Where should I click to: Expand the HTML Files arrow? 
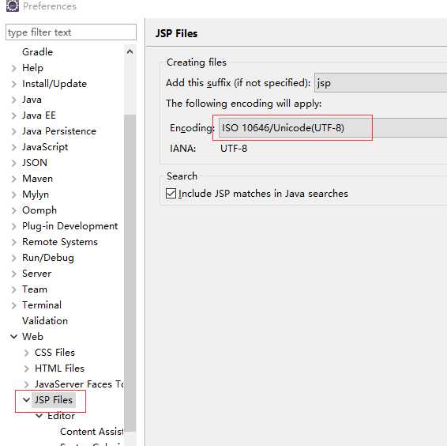26,369
